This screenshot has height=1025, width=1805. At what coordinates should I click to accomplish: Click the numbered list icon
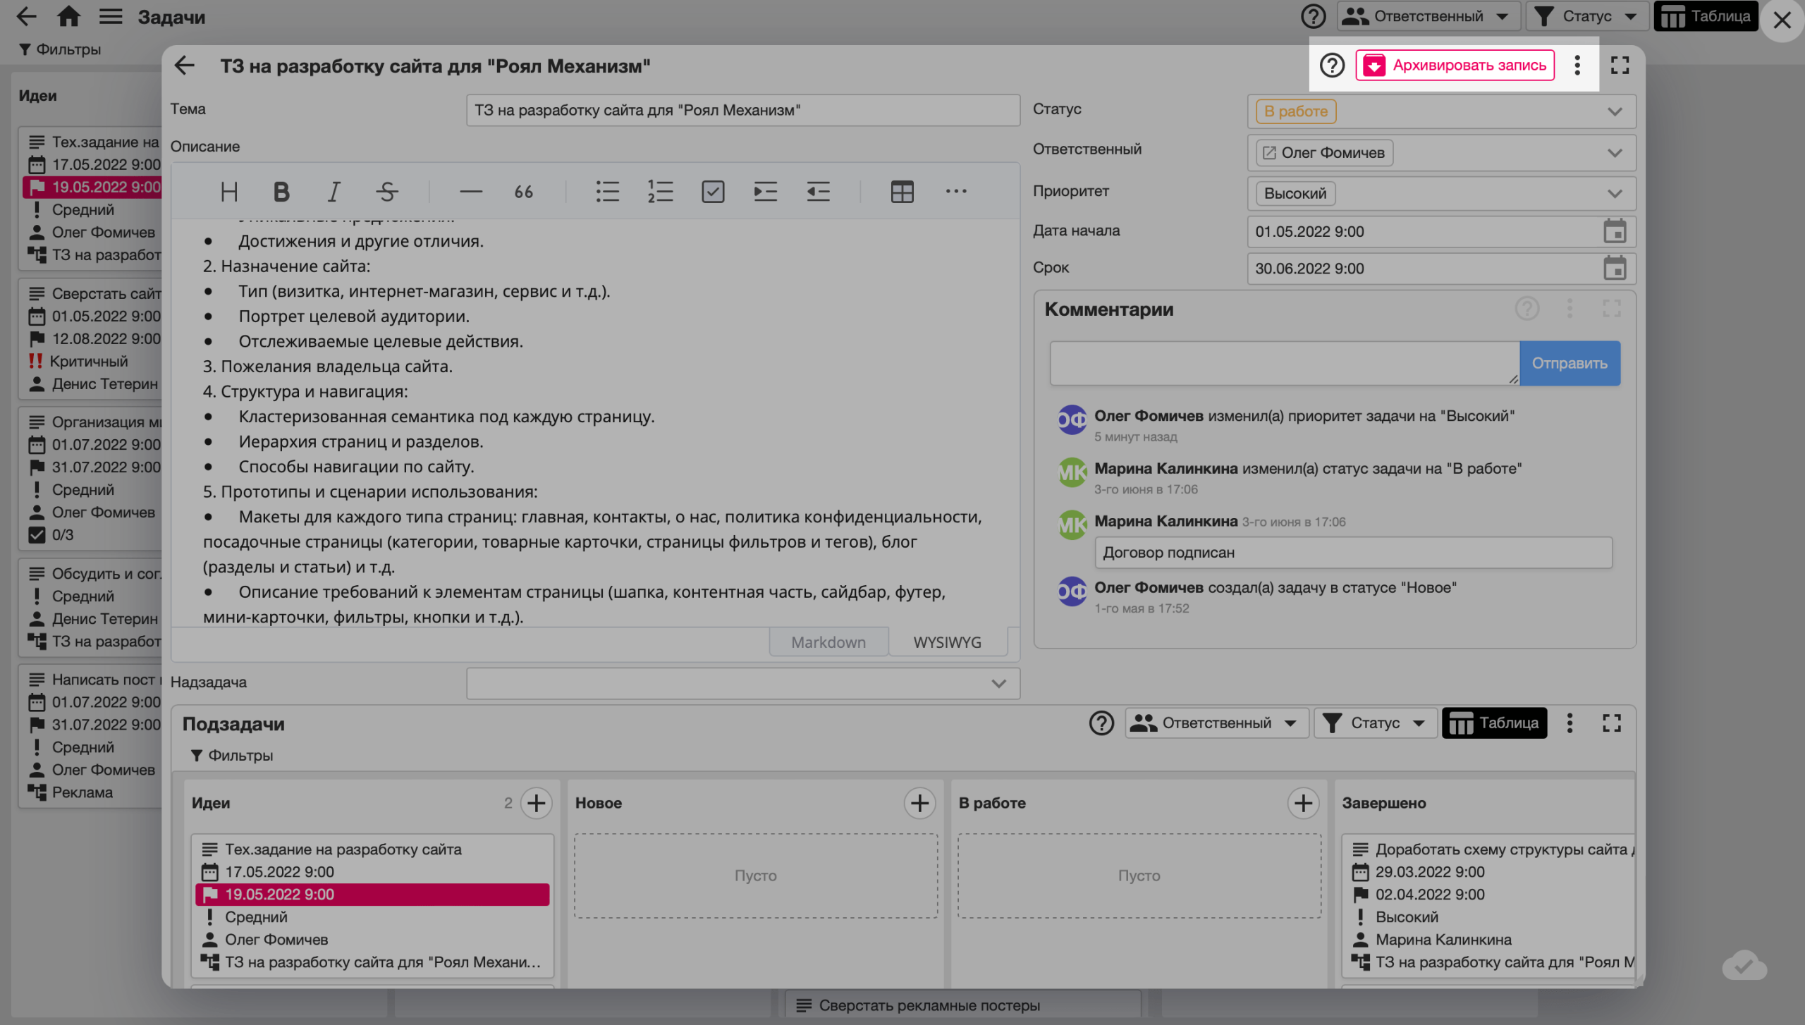pyautogui.click(x=660, y=192)
